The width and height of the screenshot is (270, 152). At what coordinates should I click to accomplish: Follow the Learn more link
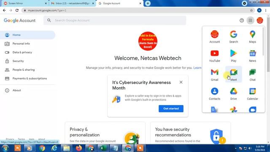(x=197, y=68)
